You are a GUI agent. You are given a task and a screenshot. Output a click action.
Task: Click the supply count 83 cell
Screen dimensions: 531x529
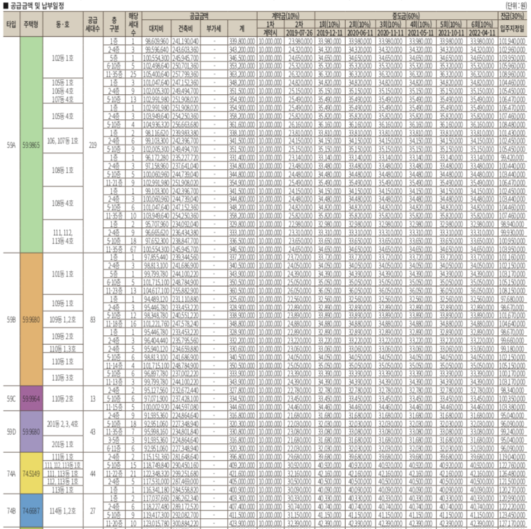click(x=93, y=319)
